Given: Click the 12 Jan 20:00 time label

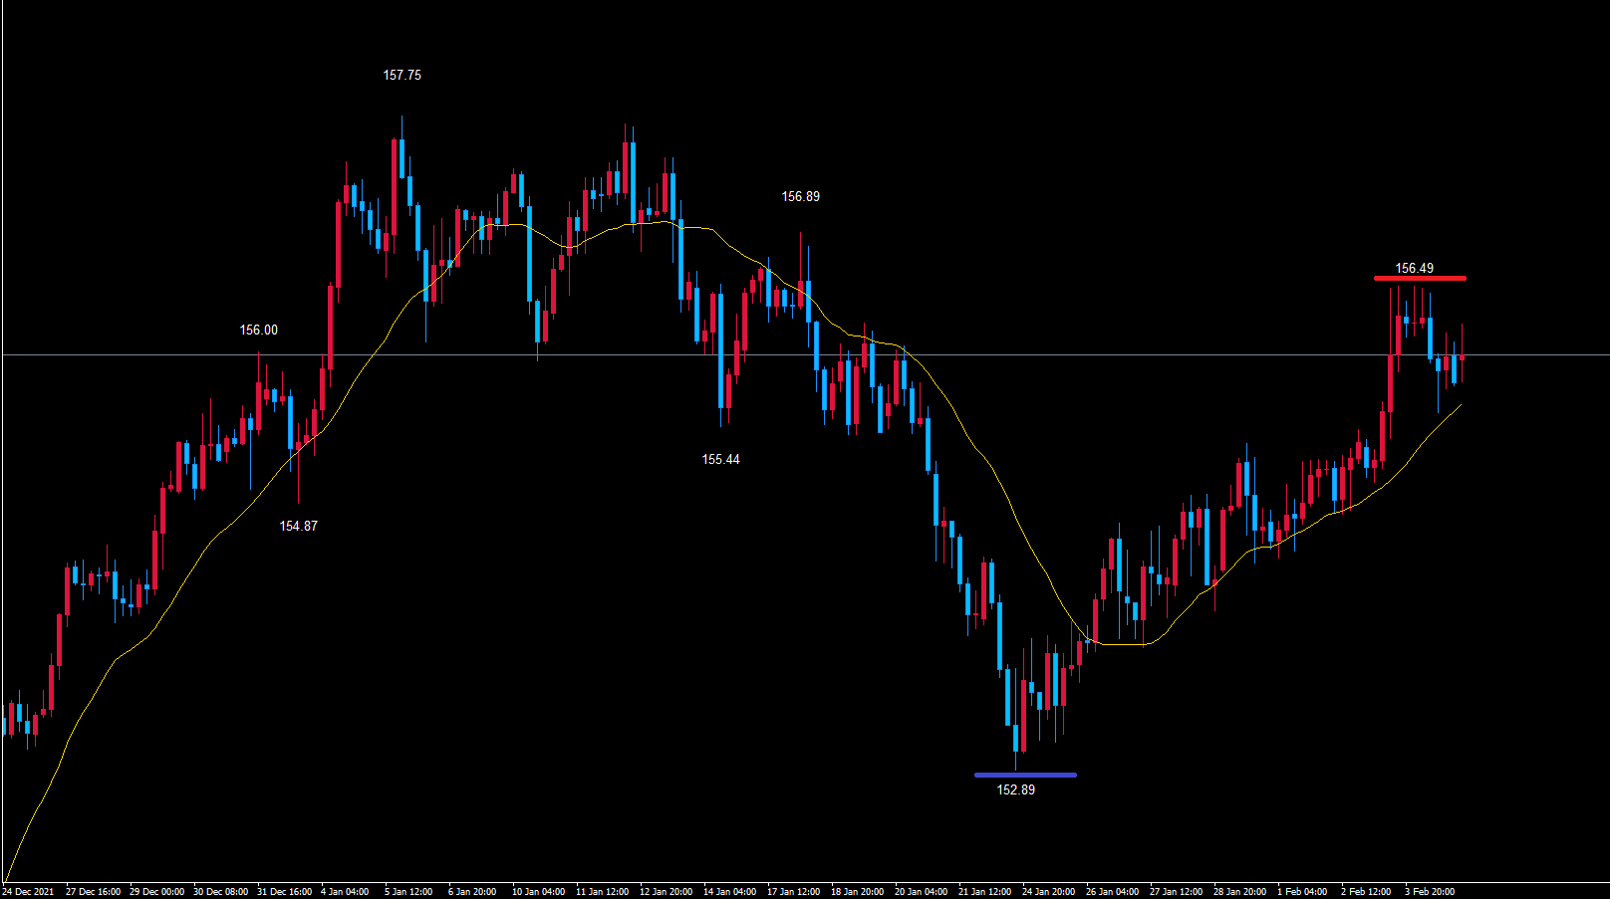Looking at the screenshot, I should tap(666, 892).
